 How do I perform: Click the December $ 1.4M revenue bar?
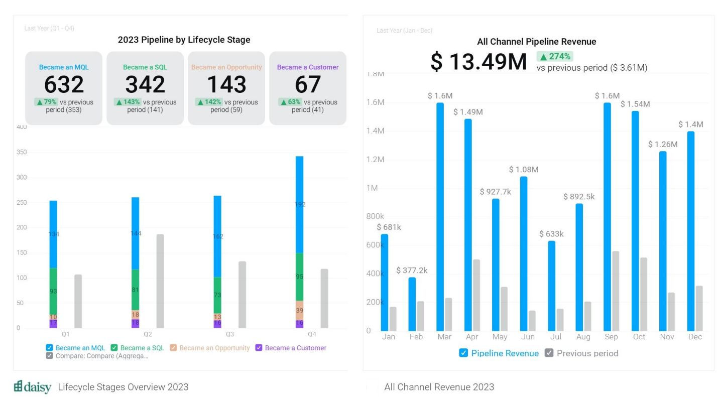point(691,231)
